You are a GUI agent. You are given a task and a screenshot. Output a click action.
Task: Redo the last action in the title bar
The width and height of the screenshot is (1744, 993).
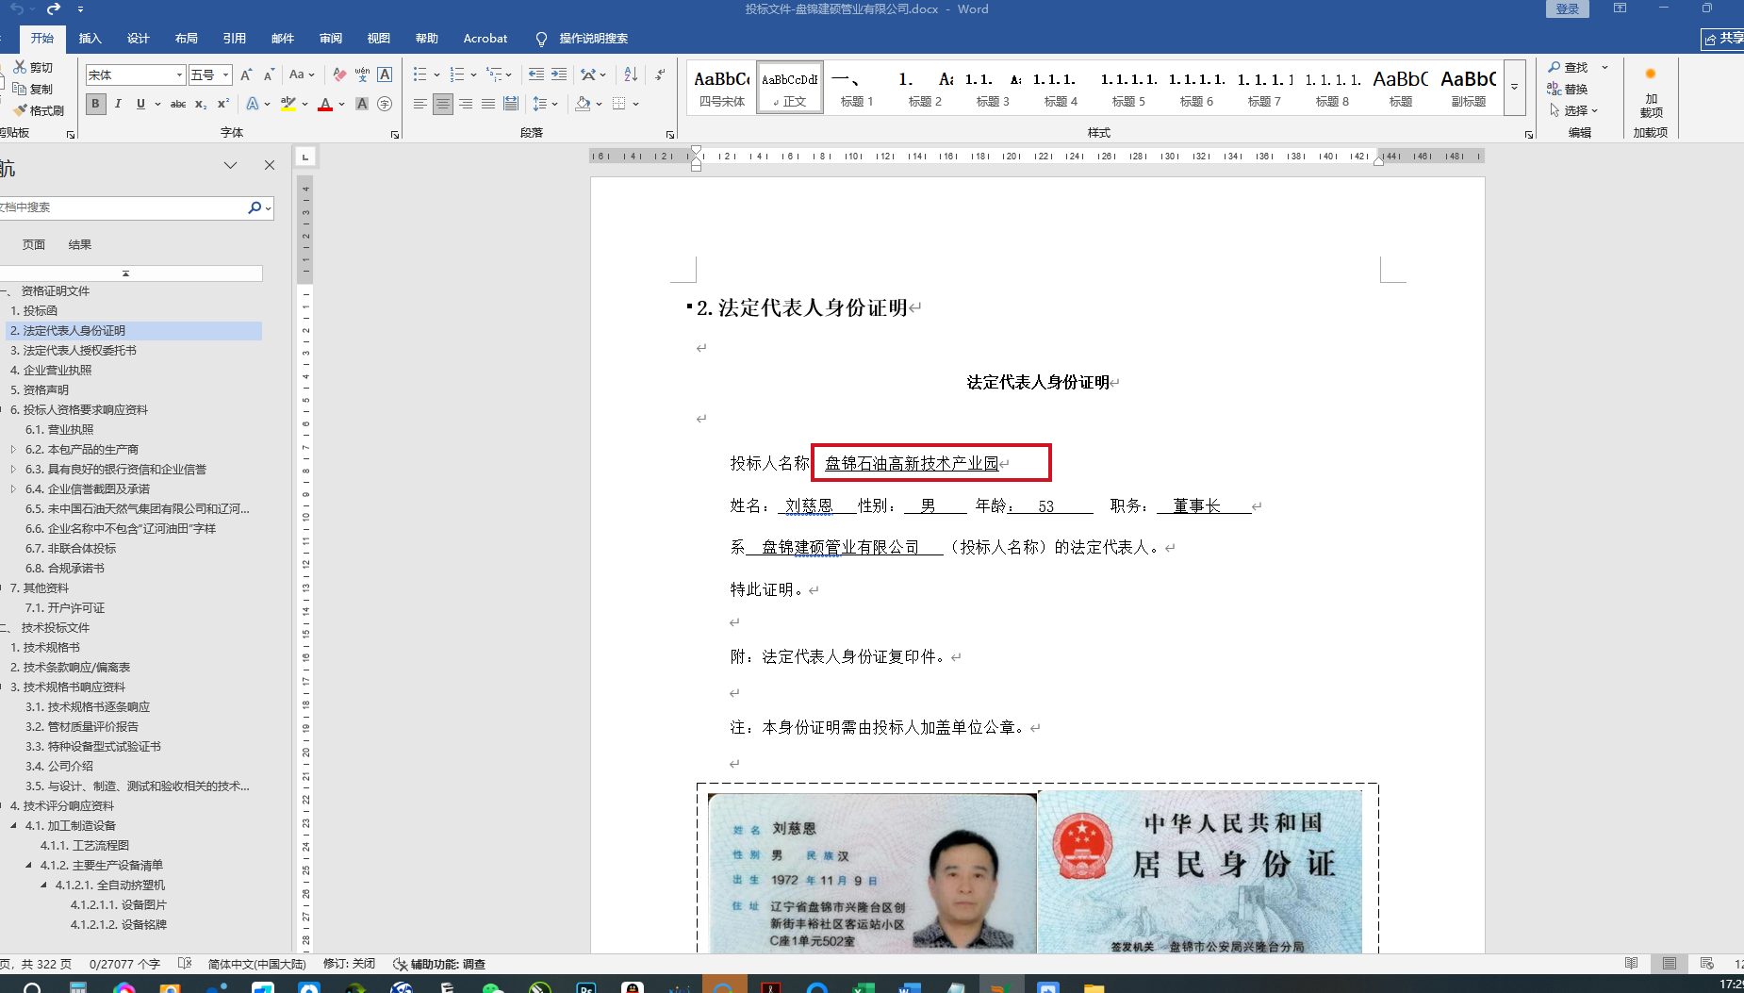54,8
